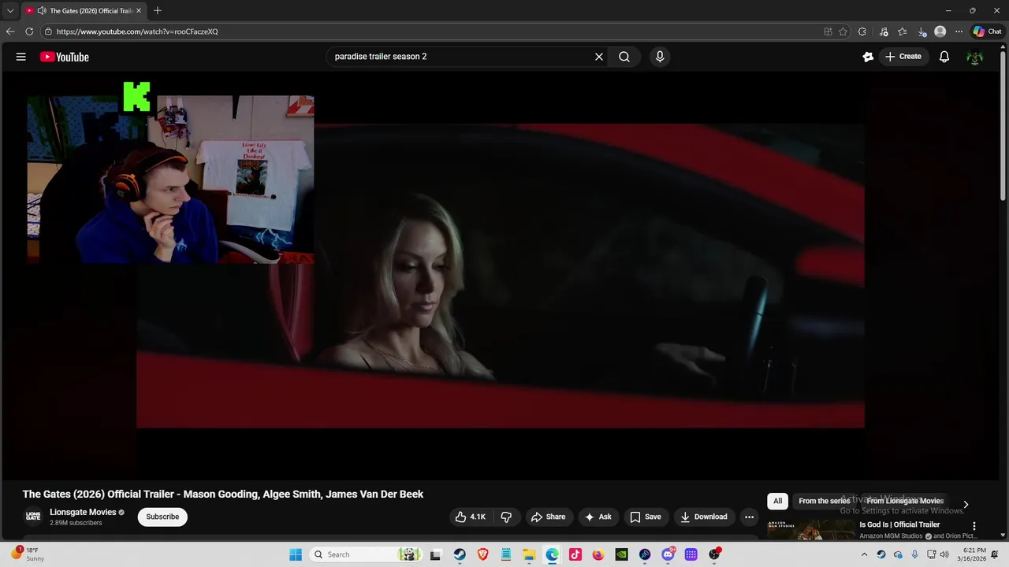Open YouTube notifications bell
This screenshot has width=1009, height=567.
[x=944, y=57]
